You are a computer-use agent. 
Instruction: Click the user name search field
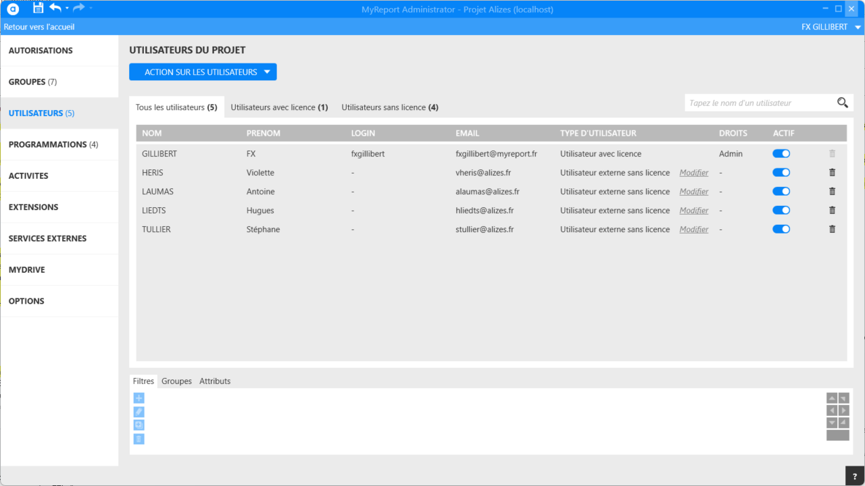pos(758,103)
